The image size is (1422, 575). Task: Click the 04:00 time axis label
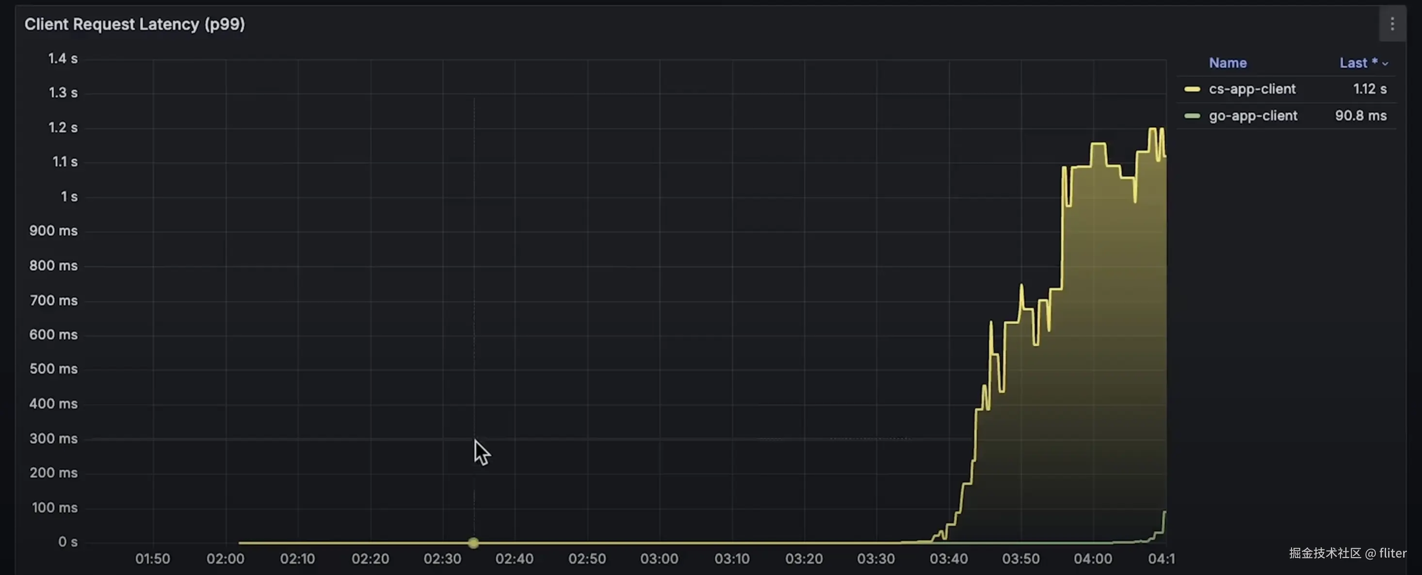point(1092,559)
